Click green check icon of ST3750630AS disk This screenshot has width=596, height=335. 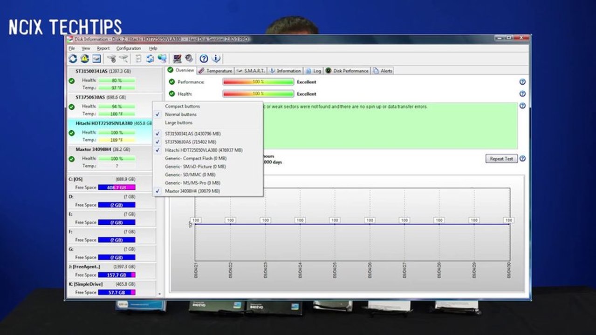pyautogui.click(x=71, y=107)
